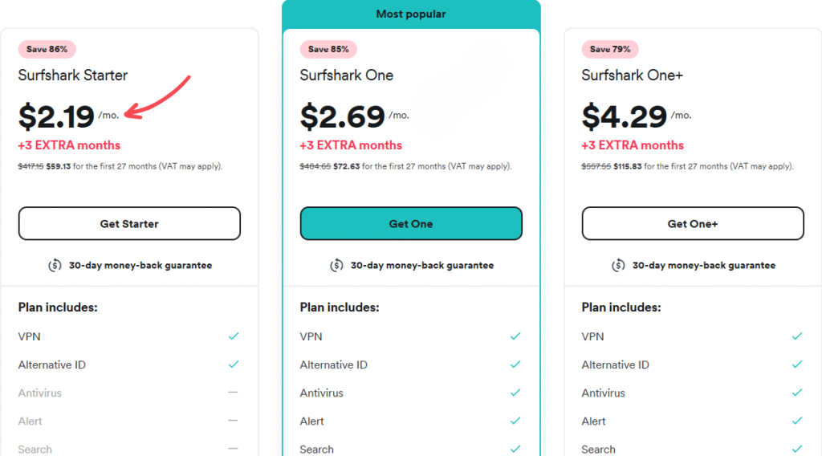Click Alternative ID checkmark in Starter plan
The height and width of the screenshot is (456, 822).
click(x=233, y=364)
